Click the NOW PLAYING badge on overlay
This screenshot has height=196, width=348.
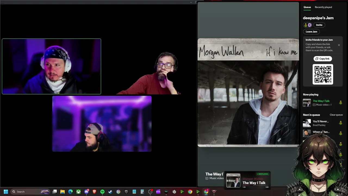coord(262,174)
